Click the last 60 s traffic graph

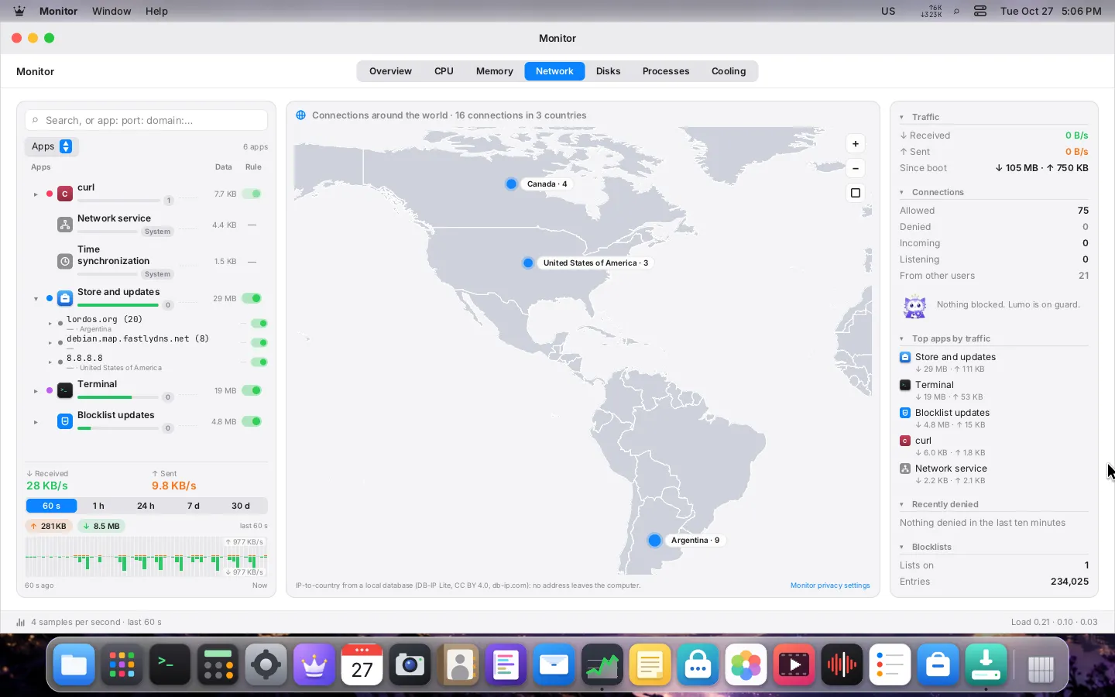[146, 557]
